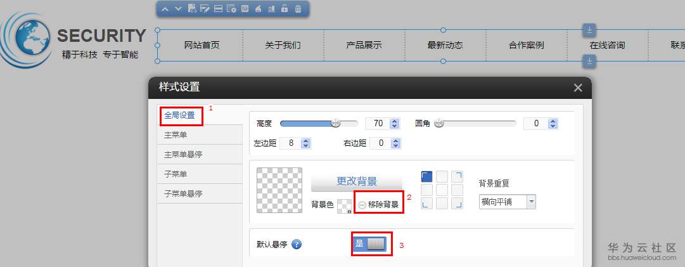Click the page-link icon in the floating toolbar
The height and width of the screenshot is (267, 685).
pos(192,8)
